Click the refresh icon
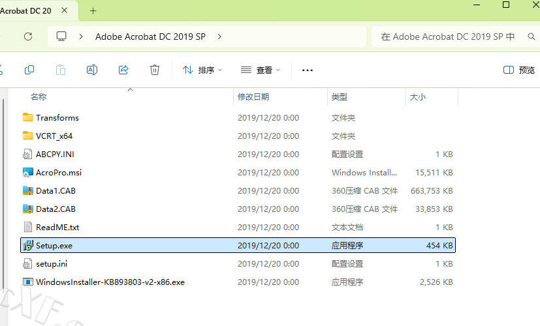This screenshot has width=540, height=326. tap(28, 37)
